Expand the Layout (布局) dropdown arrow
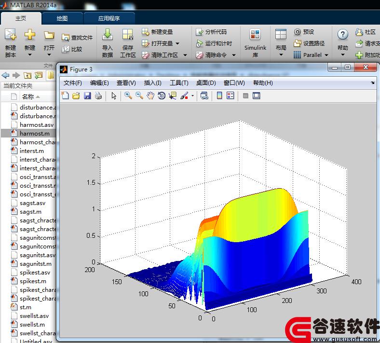The width and height of the screenshot is (380, 343). pos(281,55)
